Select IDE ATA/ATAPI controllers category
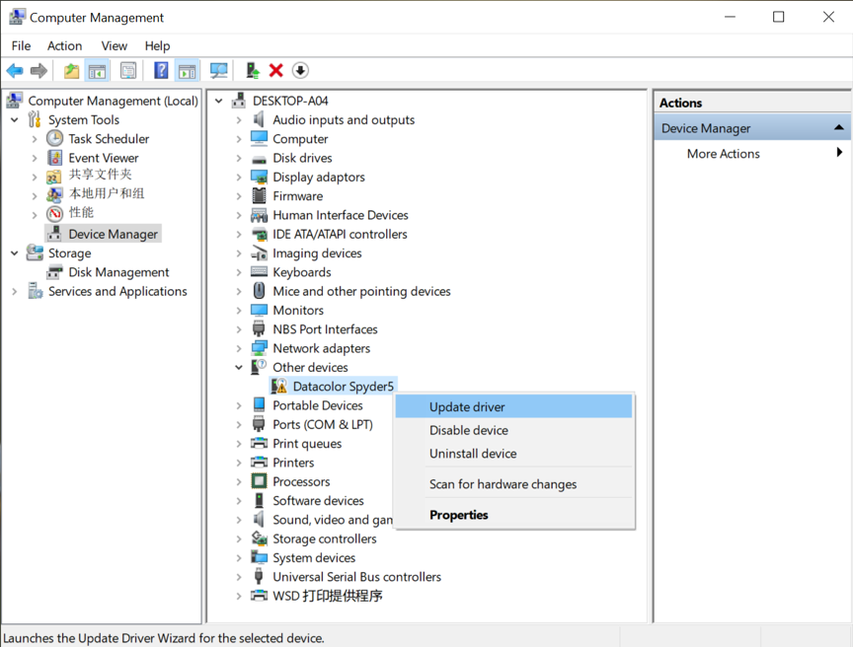 tap(340, 234)
